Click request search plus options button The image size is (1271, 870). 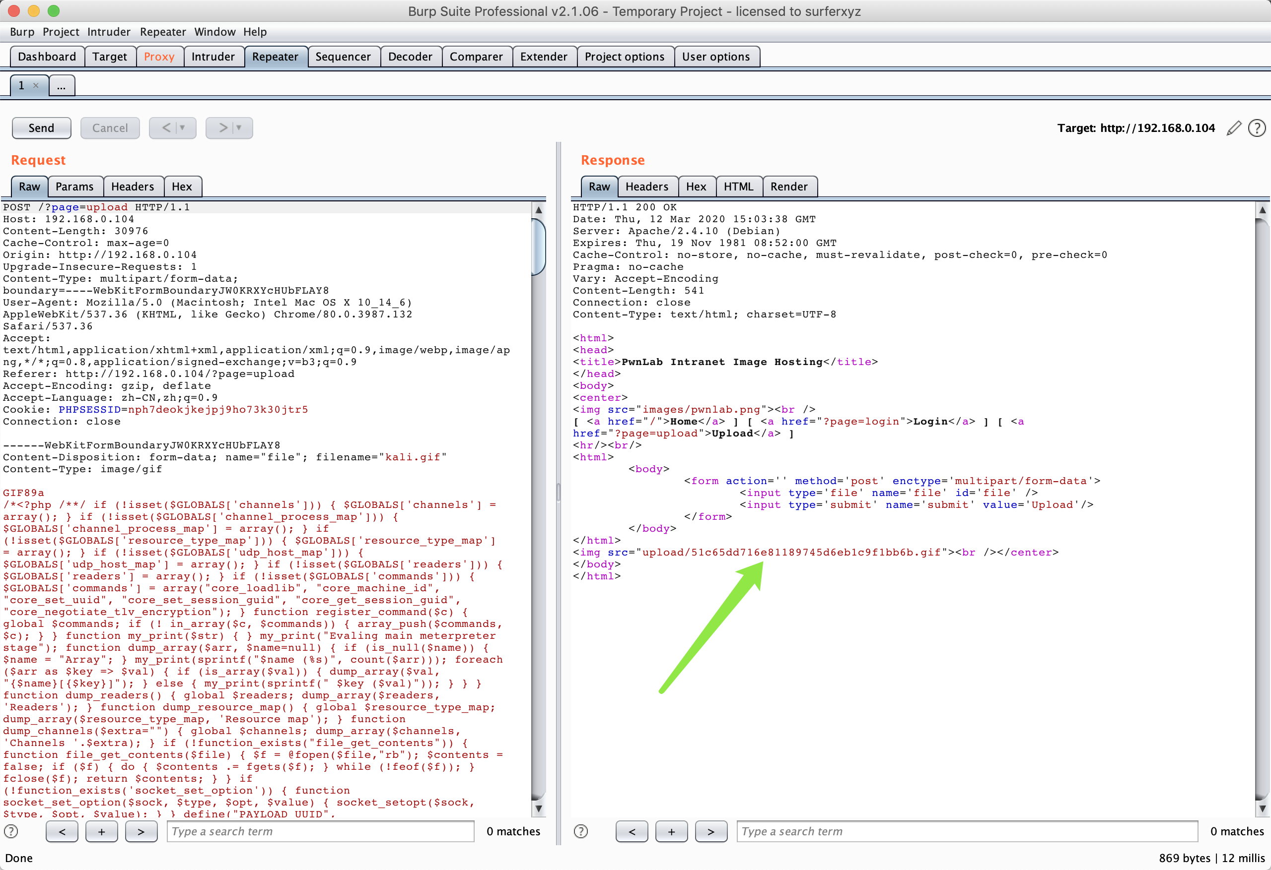(101, 831)
